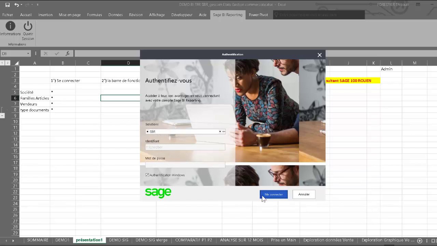Select column A header
The width and height of the screenshot is (437, 246).
click(x=34, y=63)
